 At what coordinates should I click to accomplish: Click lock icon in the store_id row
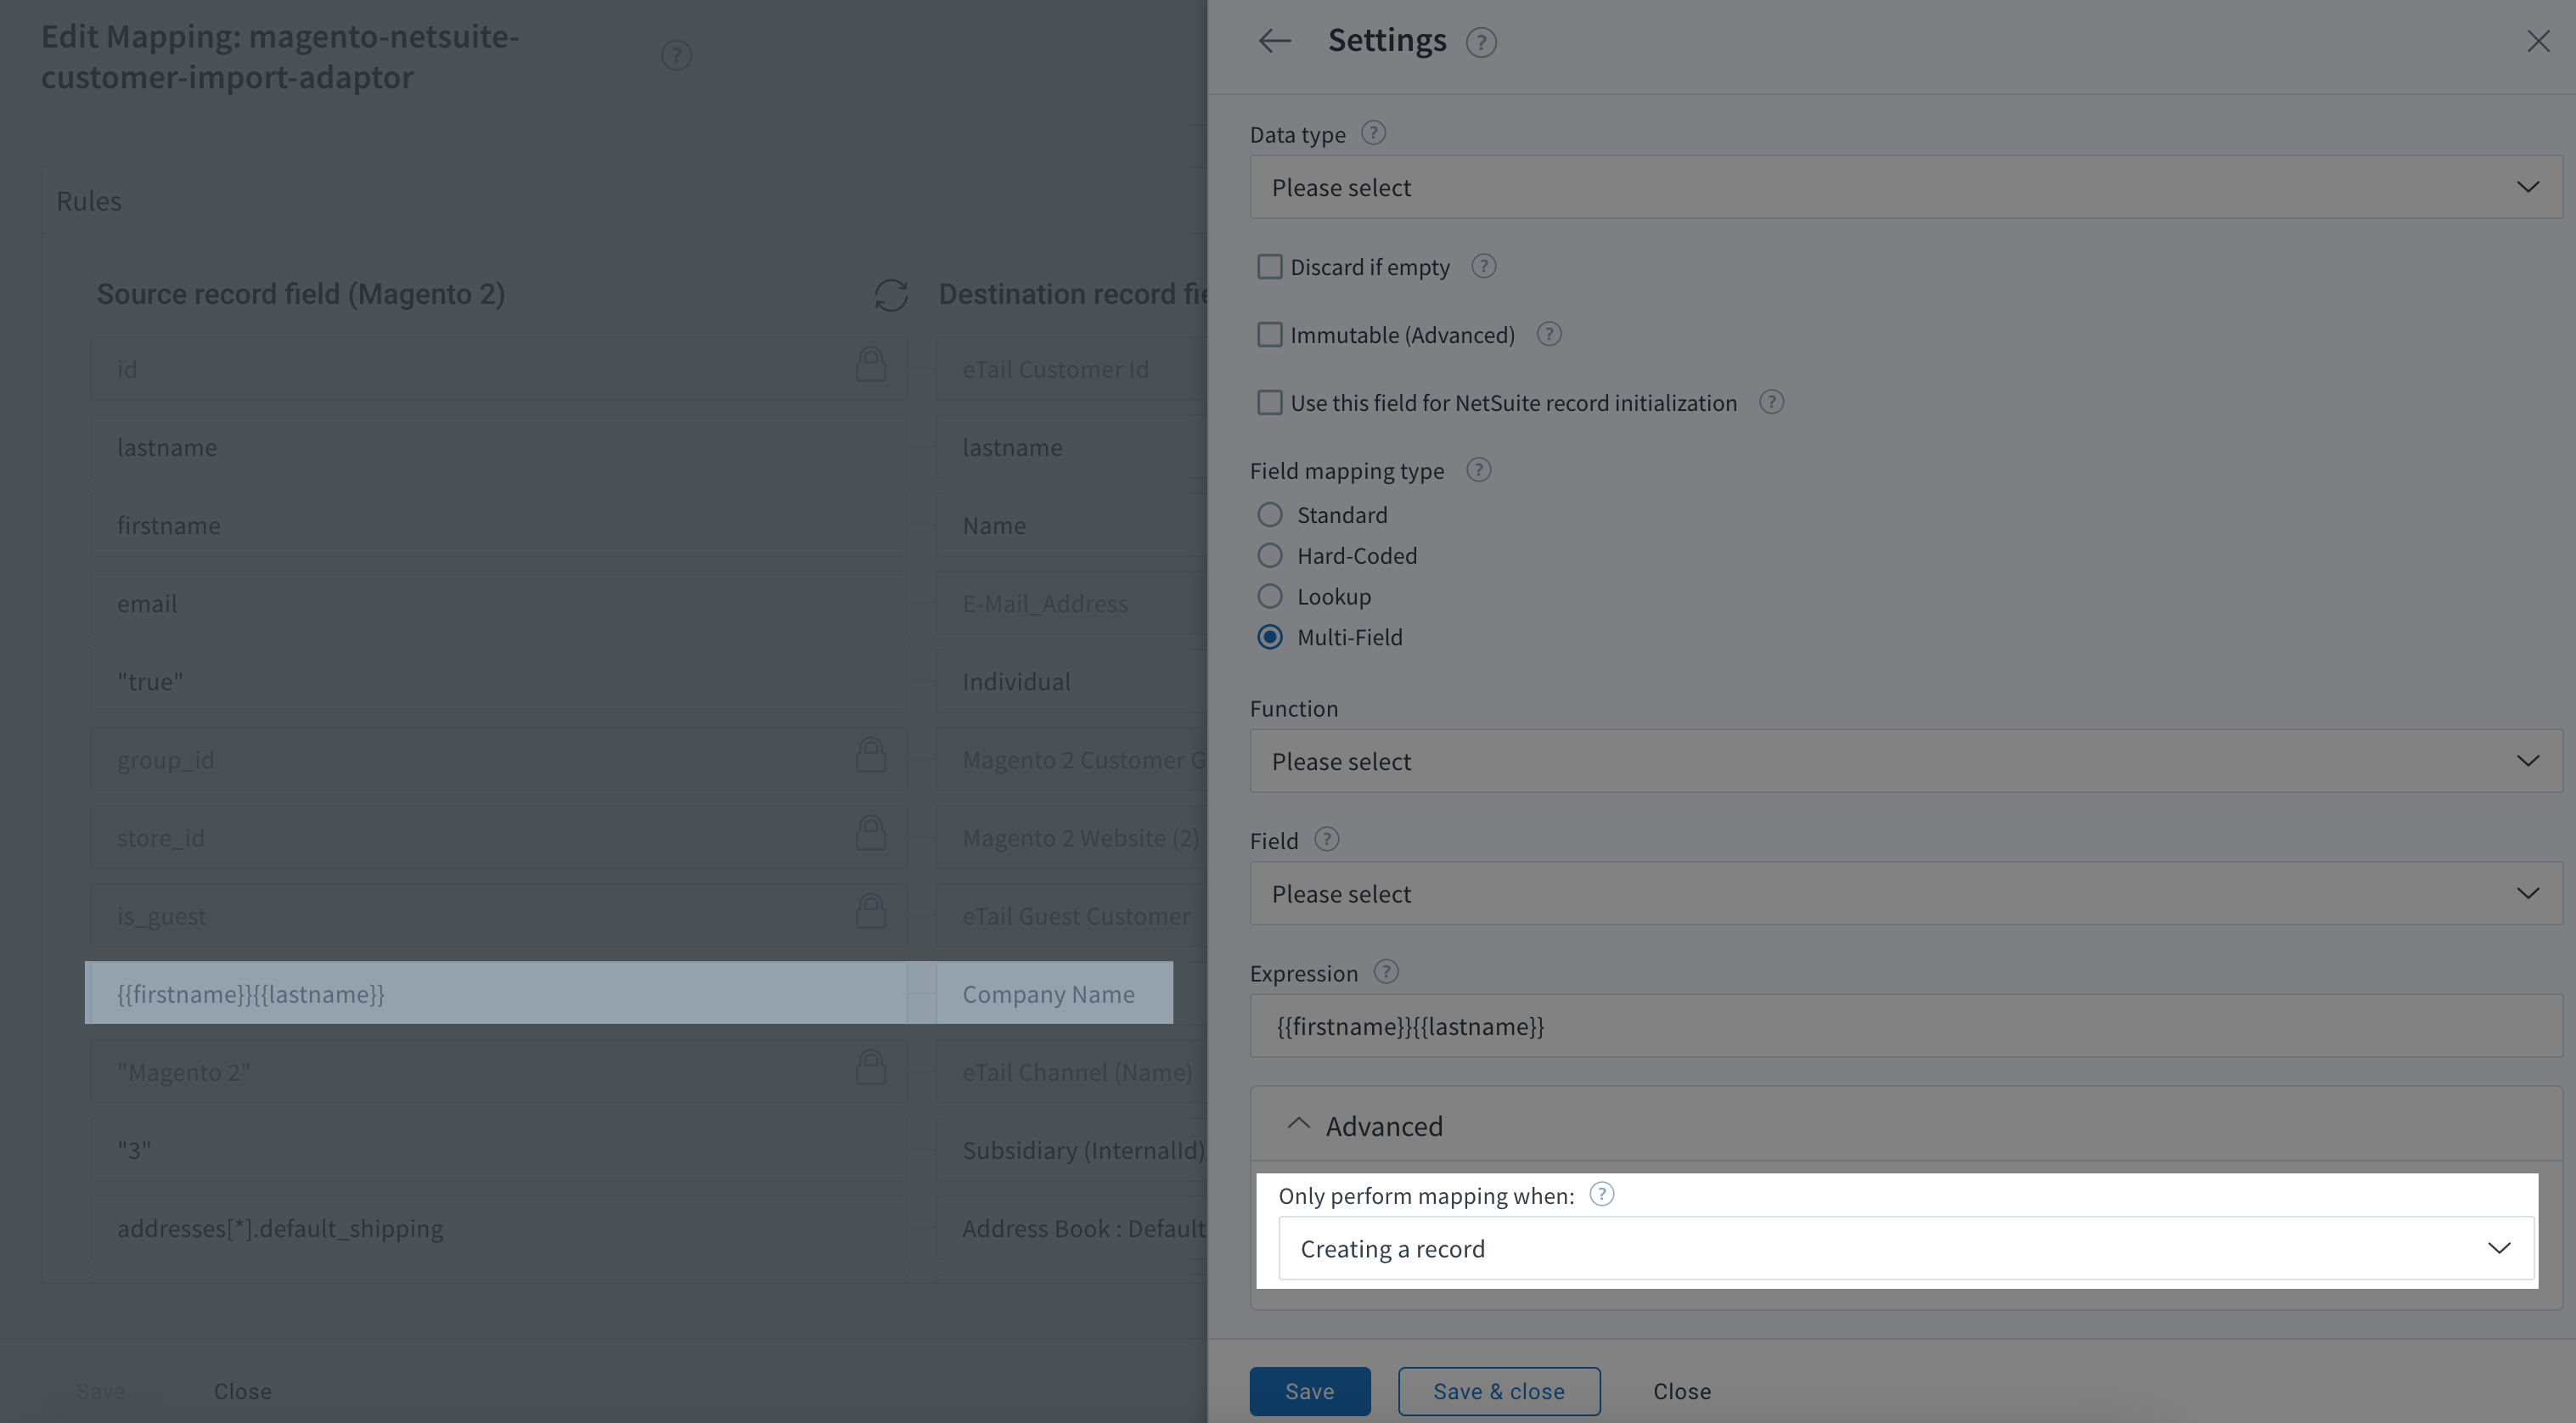[870, 833]
